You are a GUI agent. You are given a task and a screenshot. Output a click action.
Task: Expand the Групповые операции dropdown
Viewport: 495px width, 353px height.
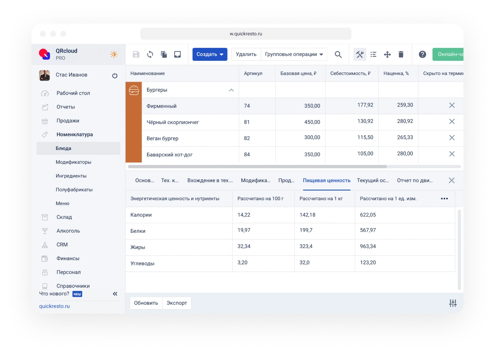point(294,55)
